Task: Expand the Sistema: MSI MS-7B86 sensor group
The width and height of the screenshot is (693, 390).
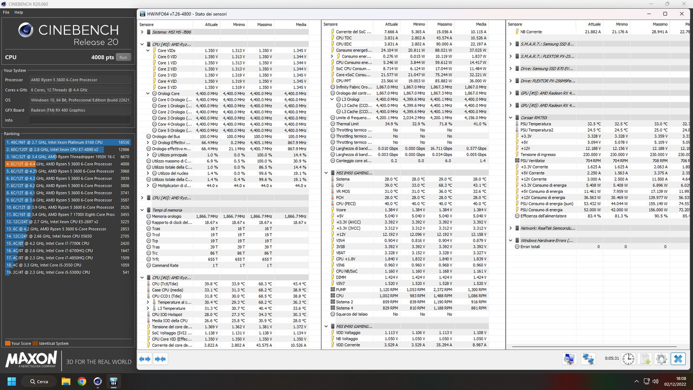Action: [142, 32]
